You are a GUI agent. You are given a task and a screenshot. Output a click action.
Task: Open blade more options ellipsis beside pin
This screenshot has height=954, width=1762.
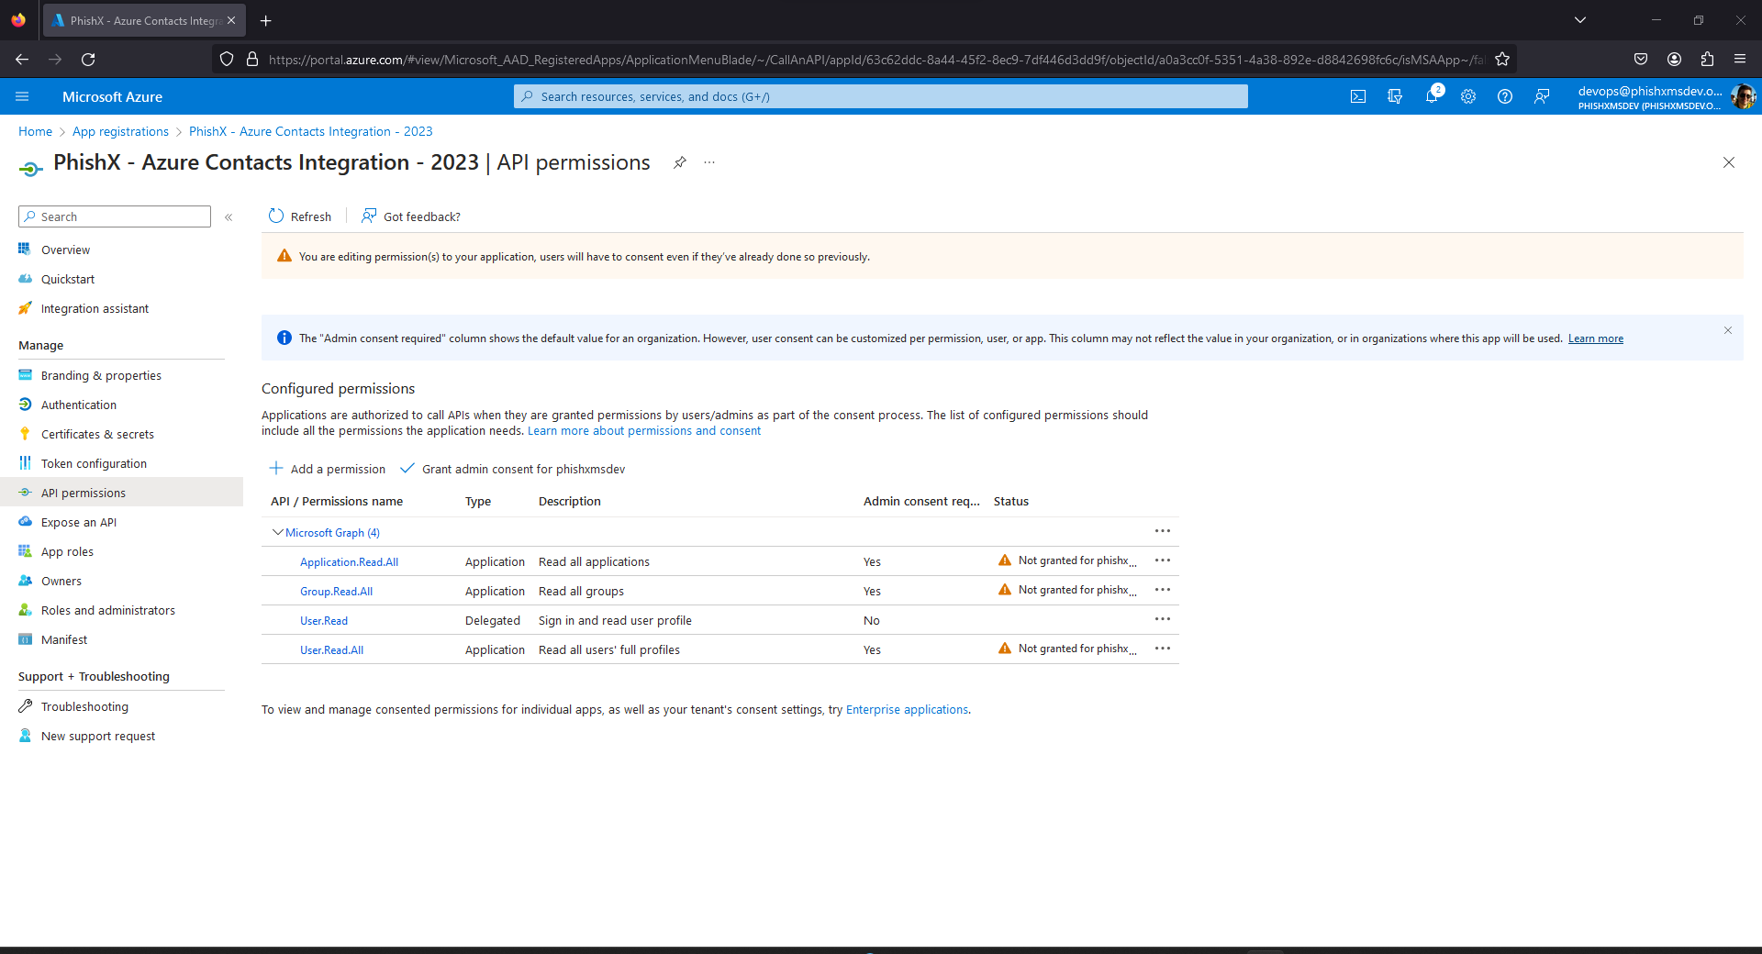point(709,162)
